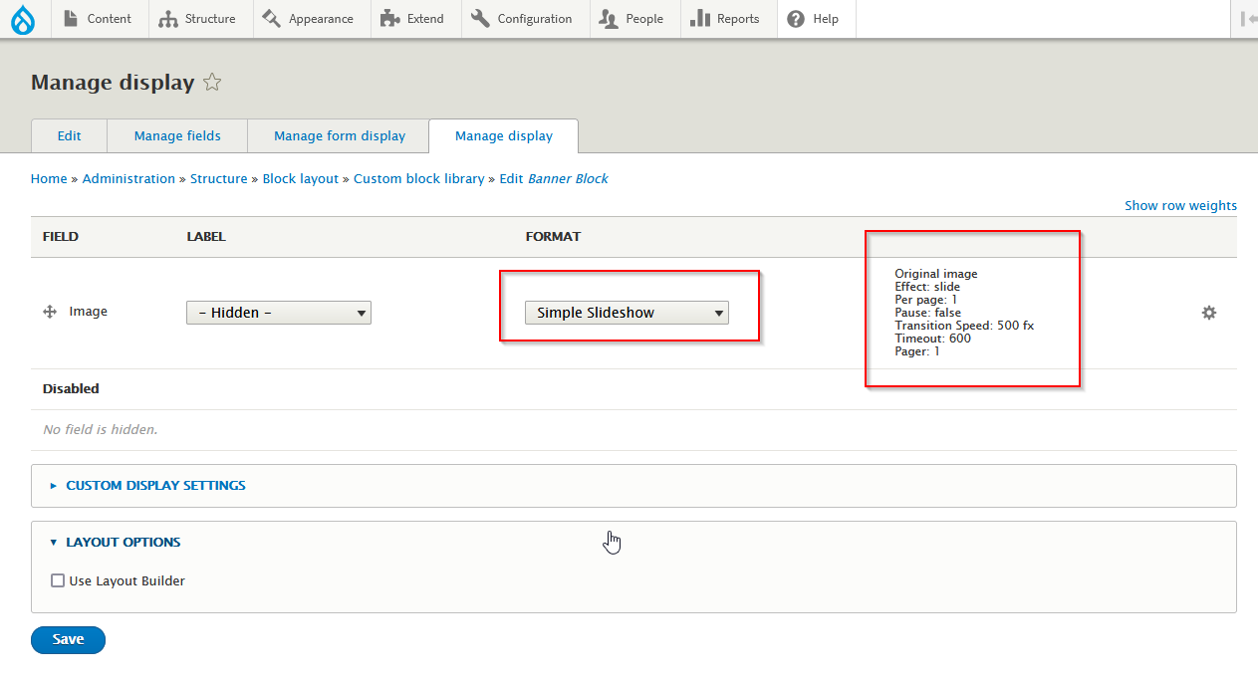Screen dimensions: 1258x683
Task: Open Image field format settings gear
Action: [x=1208, y=313]
